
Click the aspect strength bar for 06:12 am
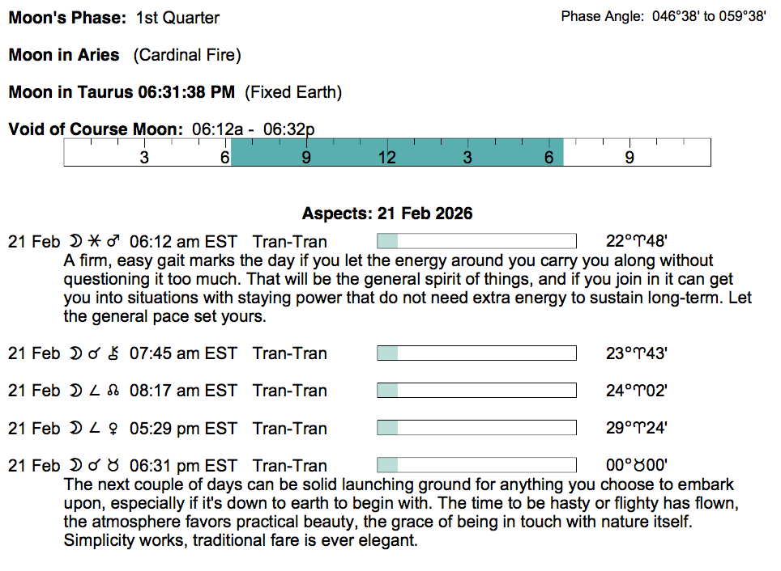tap(476, 241)
